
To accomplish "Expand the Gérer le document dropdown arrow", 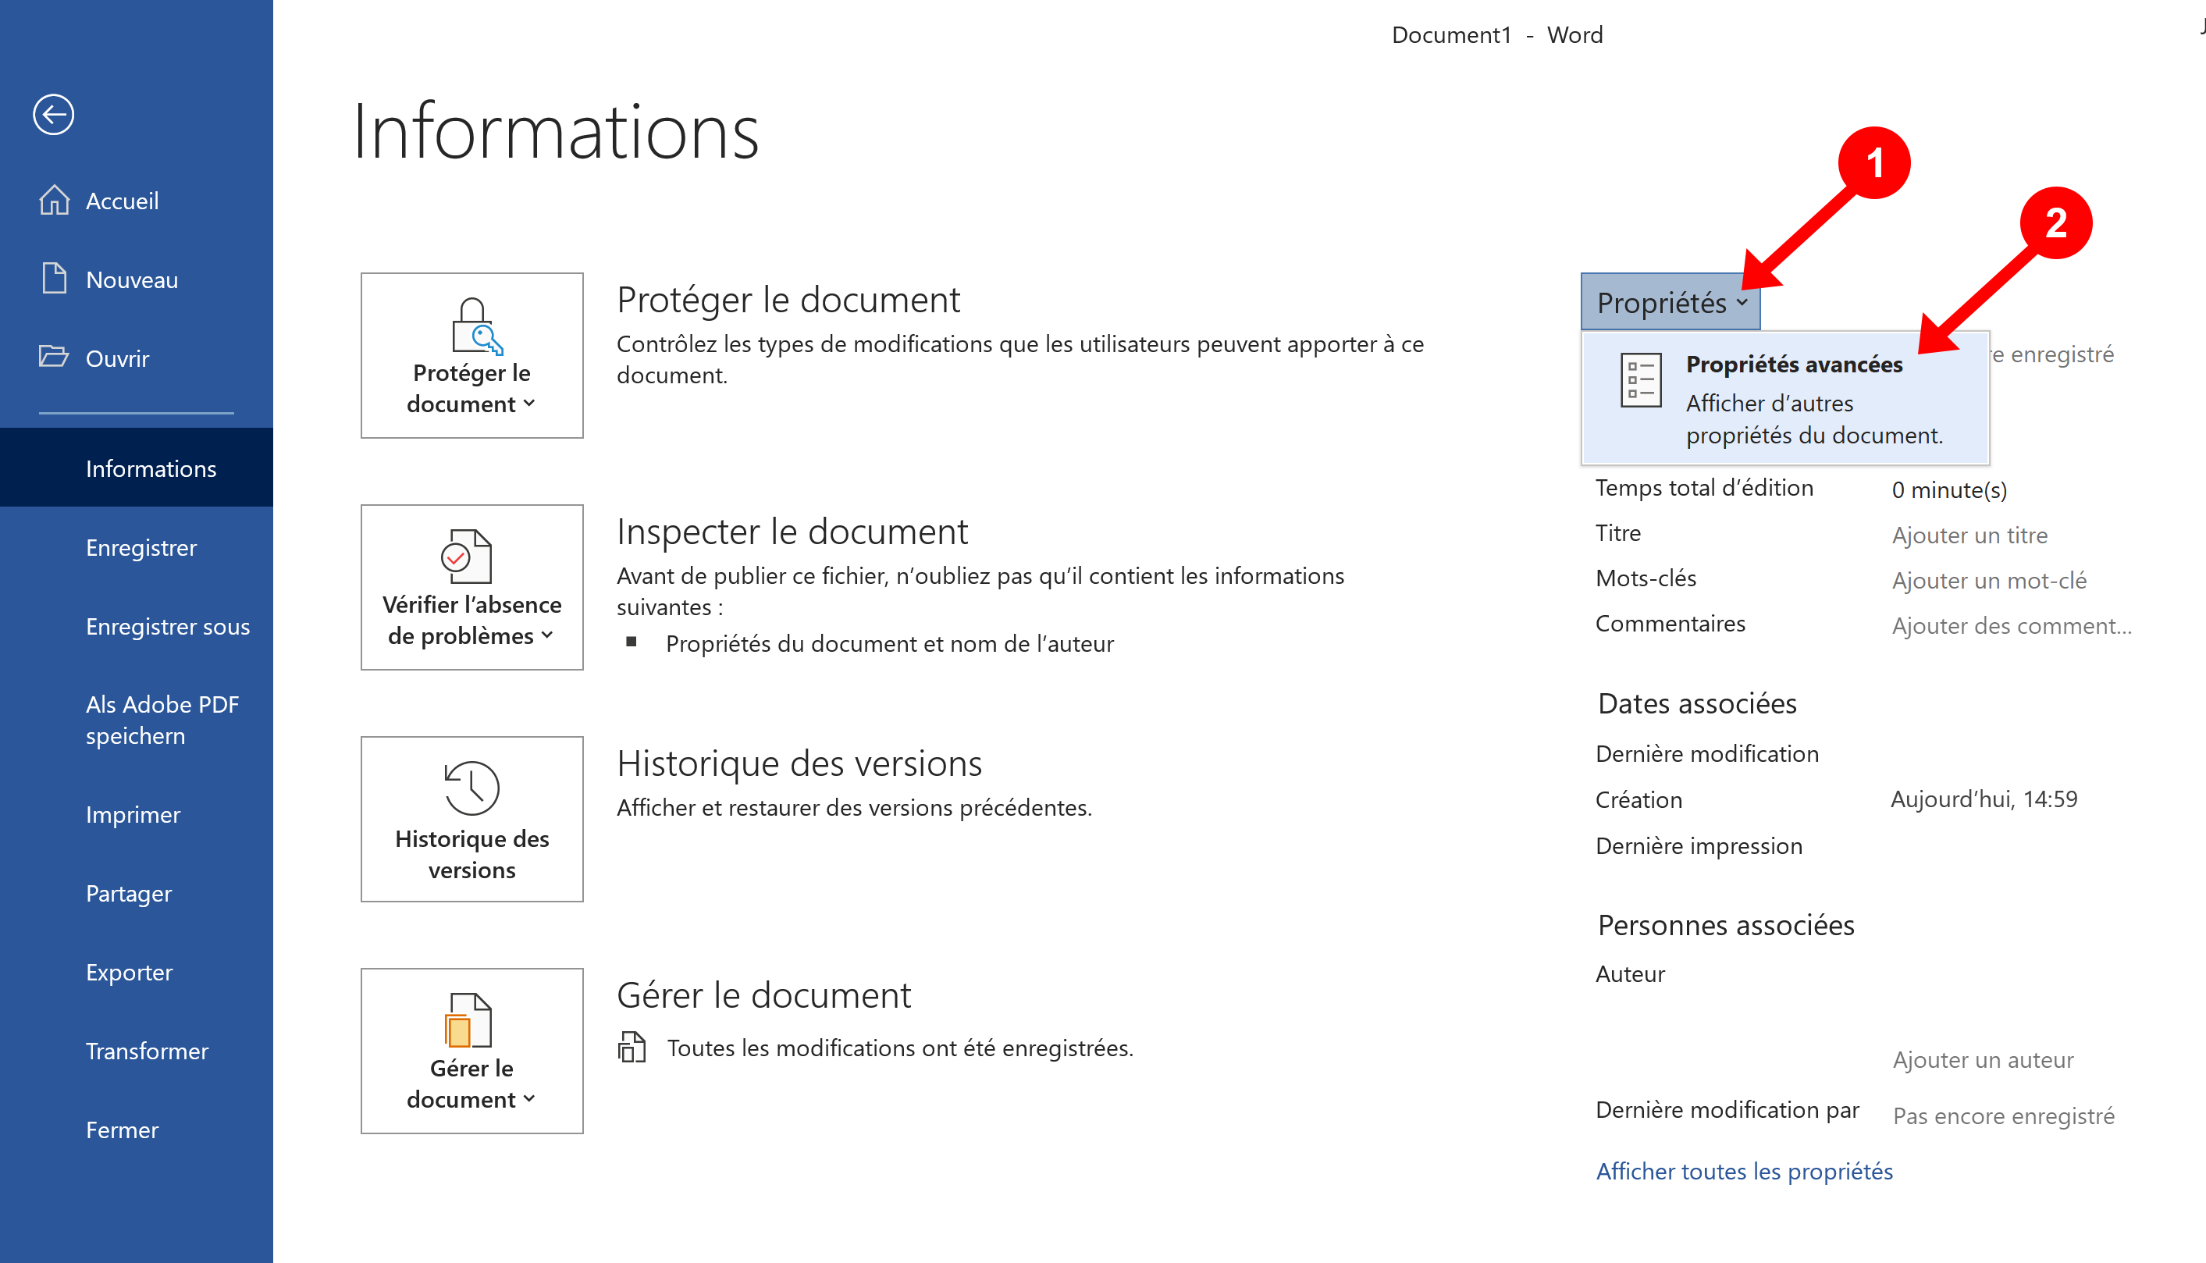I will pos(529,1098).
